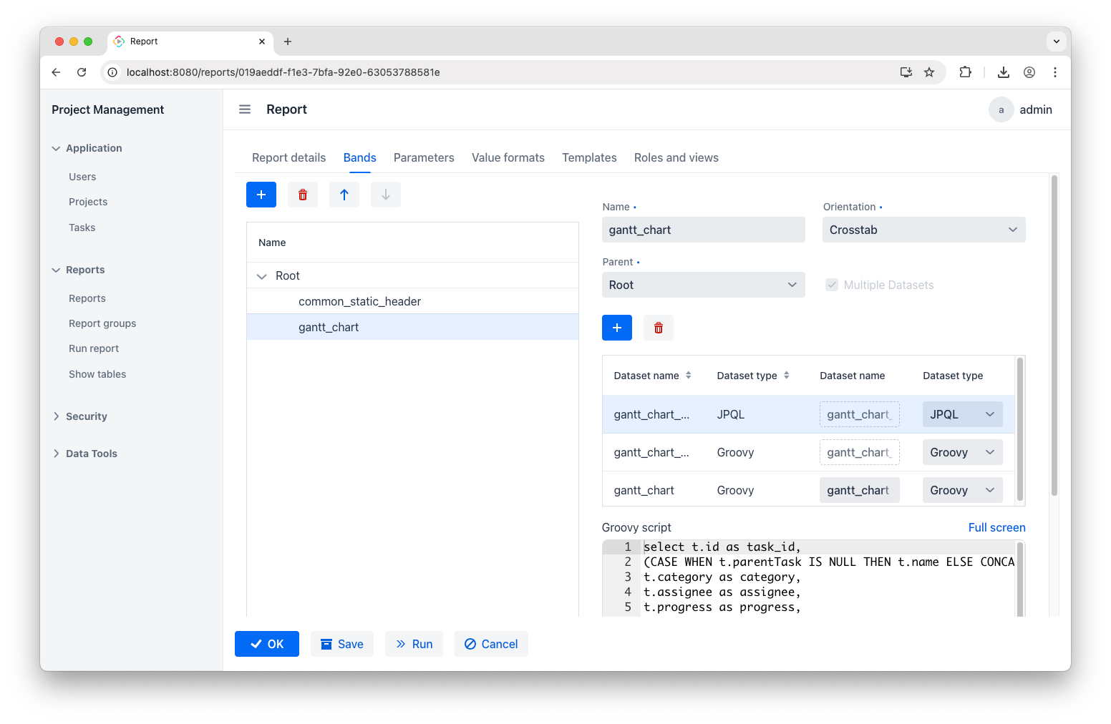Open the Templates tab
Viewport: 1111px width, 724px height.
coord(589,157)
